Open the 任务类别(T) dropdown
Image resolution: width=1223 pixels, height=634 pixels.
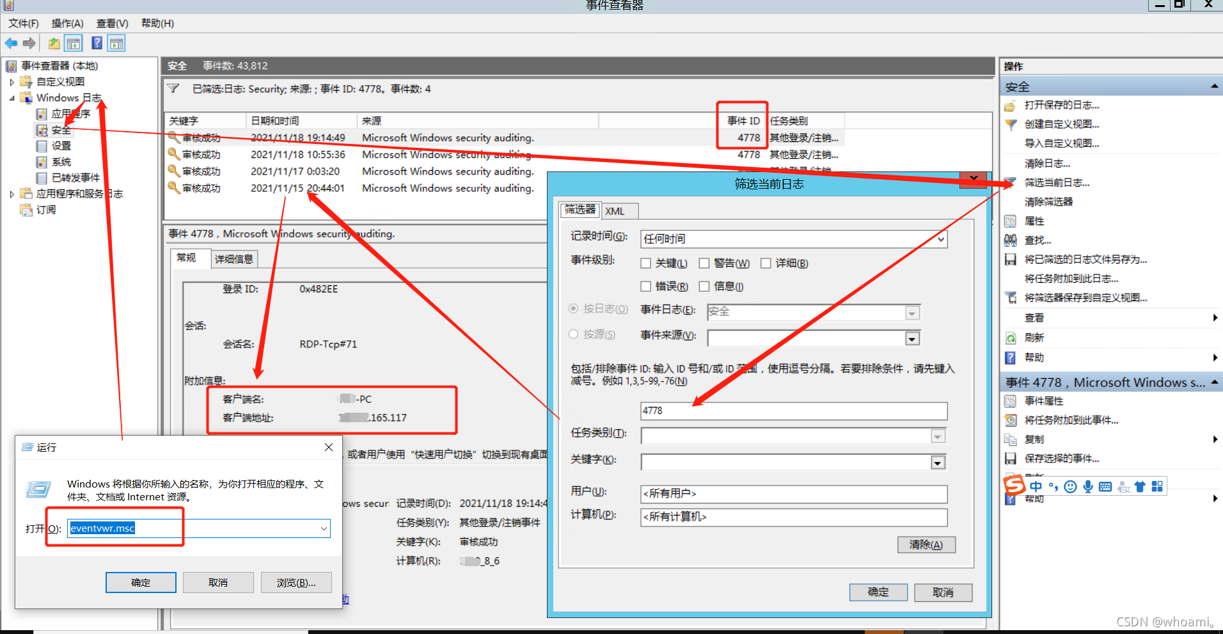(938, 436)
